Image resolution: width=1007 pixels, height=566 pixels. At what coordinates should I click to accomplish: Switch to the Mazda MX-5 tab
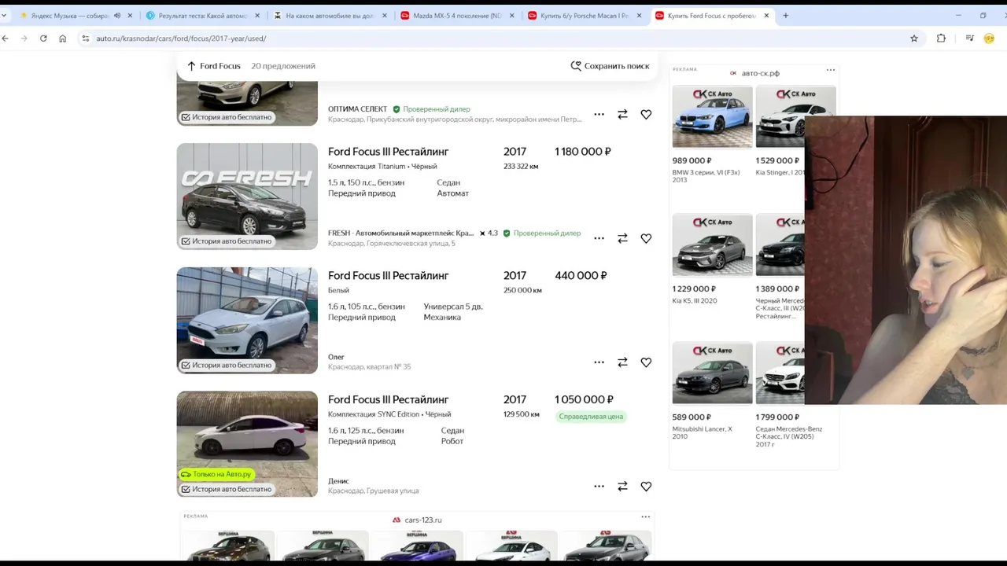coord(457,16)
